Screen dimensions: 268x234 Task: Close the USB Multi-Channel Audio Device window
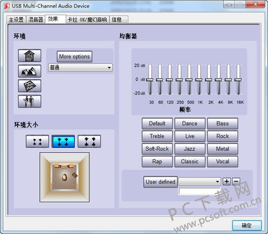tap(255, 4)
